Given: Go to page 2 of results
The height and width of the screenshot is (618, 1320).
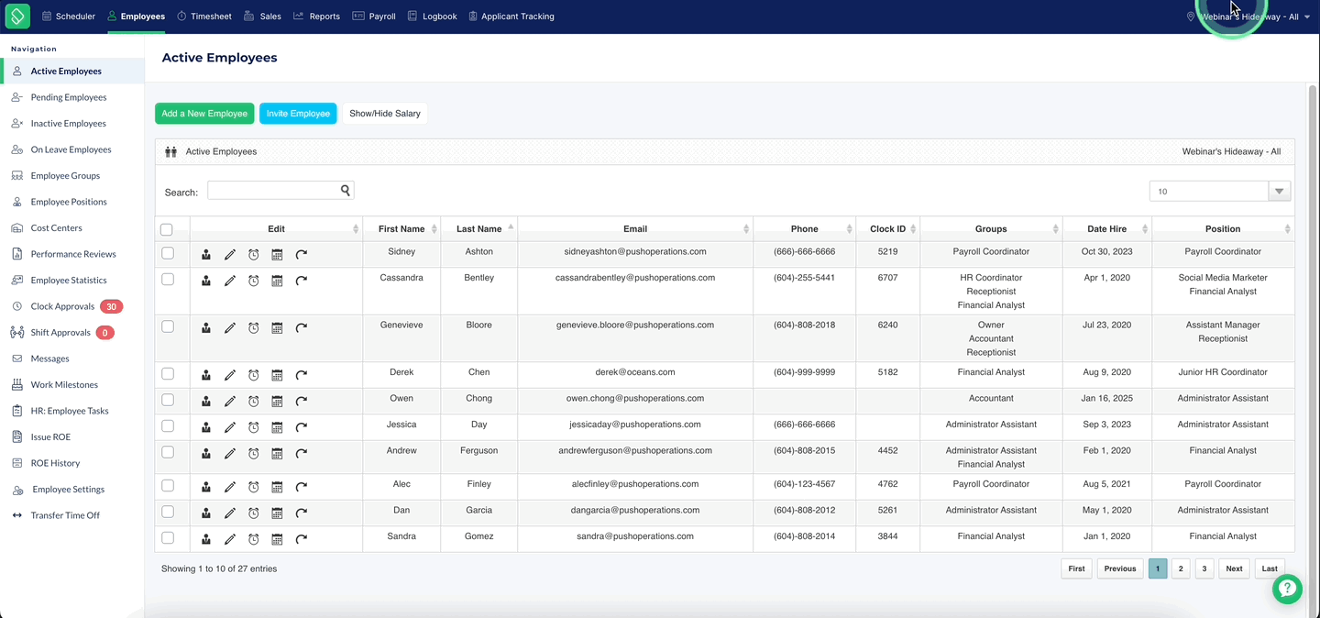Looking at the screenshot, I should pyautogui.click(x=1181, y=568).
